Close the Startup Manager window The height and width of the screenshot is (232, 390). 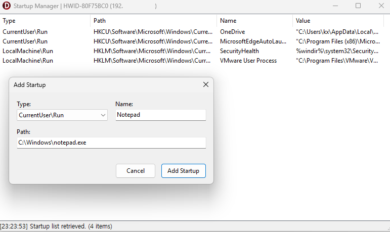[x=381, y=6]
